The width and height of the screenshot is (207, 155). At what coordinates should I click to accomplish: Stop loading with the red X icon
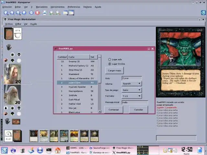coord(38,13)
